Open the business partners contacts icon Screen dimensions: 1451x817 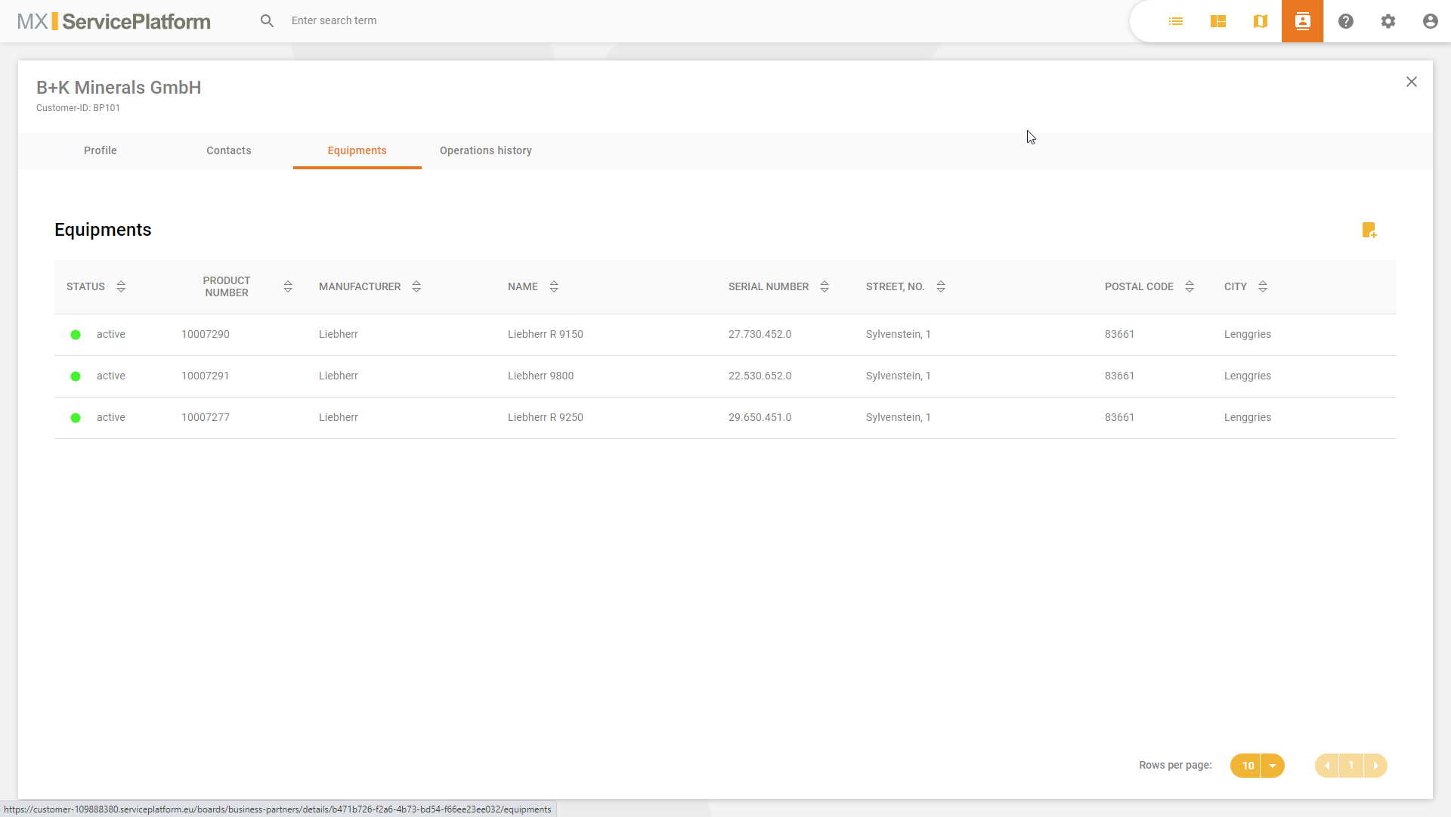click(1303, 21)
